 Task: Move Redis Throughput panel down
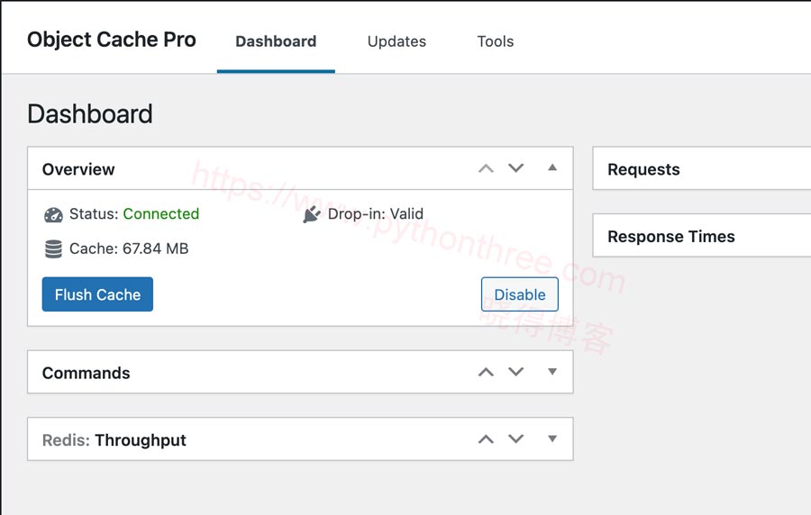click(x=515, y=438)
